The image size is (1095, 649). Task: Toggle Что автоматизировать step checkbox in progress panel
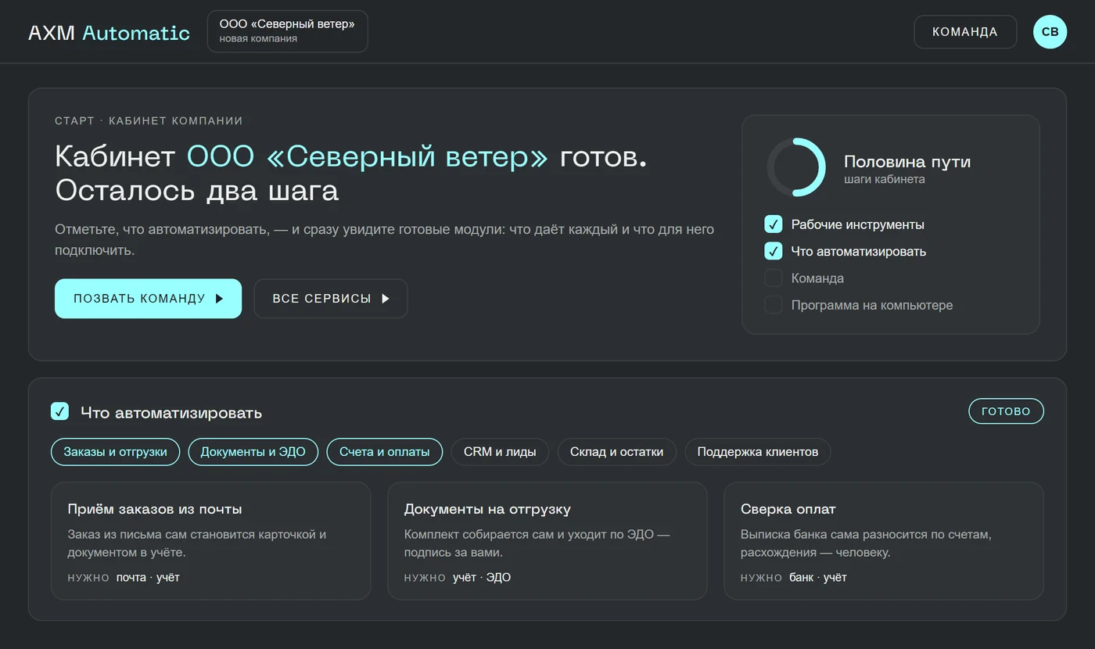773,251
